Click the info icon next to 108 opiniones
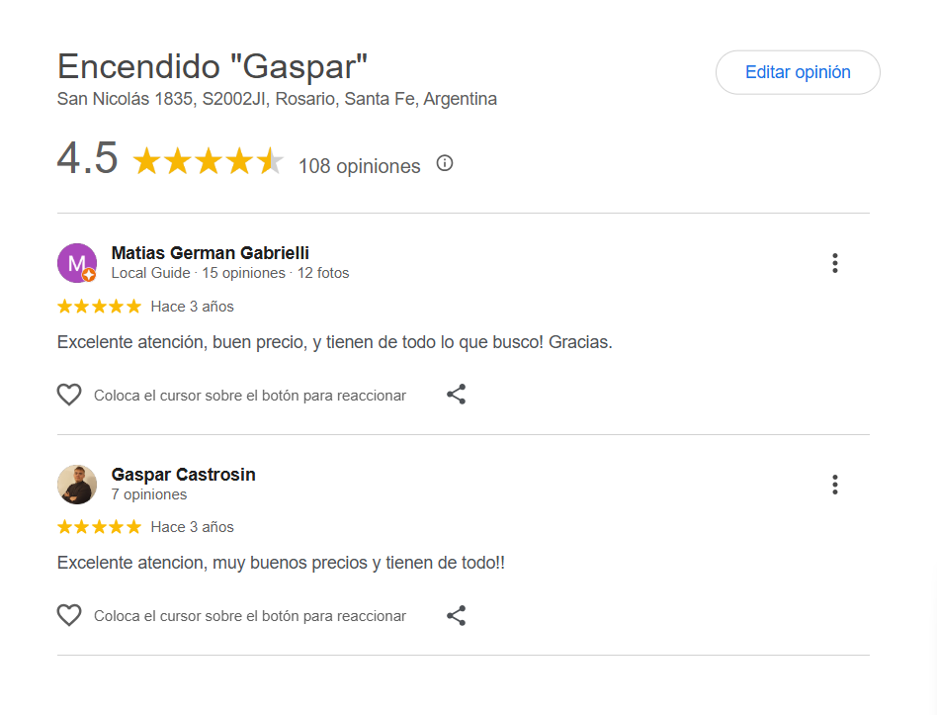 [x=445, y=163]
